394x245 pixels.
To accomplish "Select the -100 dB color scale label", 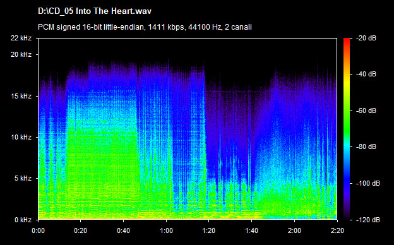I will tap(368, 183).
